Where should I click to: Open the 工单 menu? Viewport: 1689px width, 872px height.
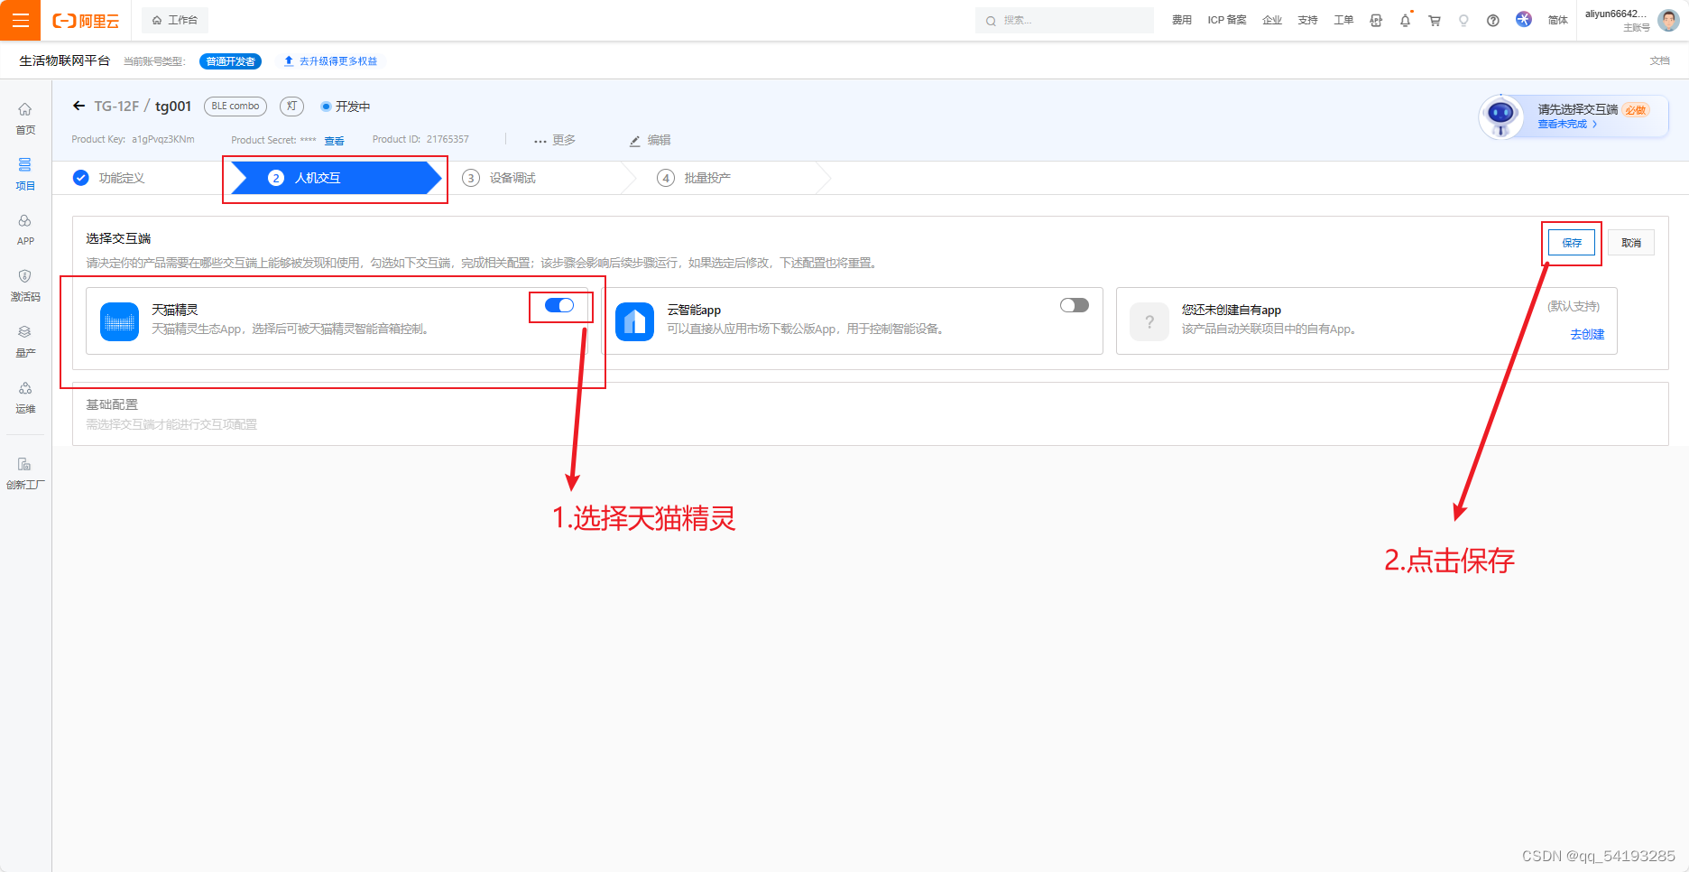(1343, 20)
